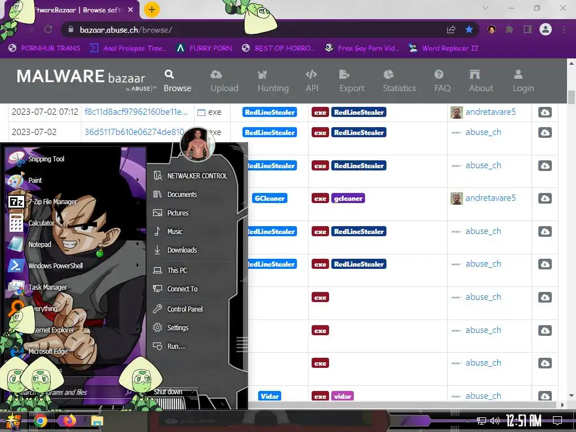Screen dimensions: 576x432
Task: Open the Export page
Action: [352, 81]
